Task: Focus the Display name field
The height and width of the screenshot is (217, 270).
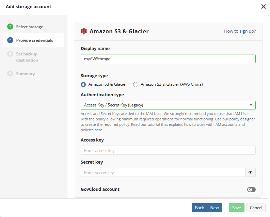Action: [x=168, y=59]
